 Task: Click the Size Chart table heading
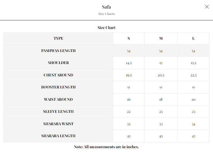pyautogui.click(x=107, y=28)
